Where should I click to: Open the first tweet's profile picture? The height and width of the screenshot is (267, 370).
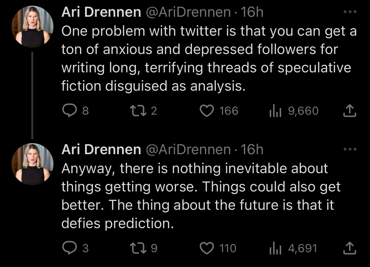tap(32, 27)
